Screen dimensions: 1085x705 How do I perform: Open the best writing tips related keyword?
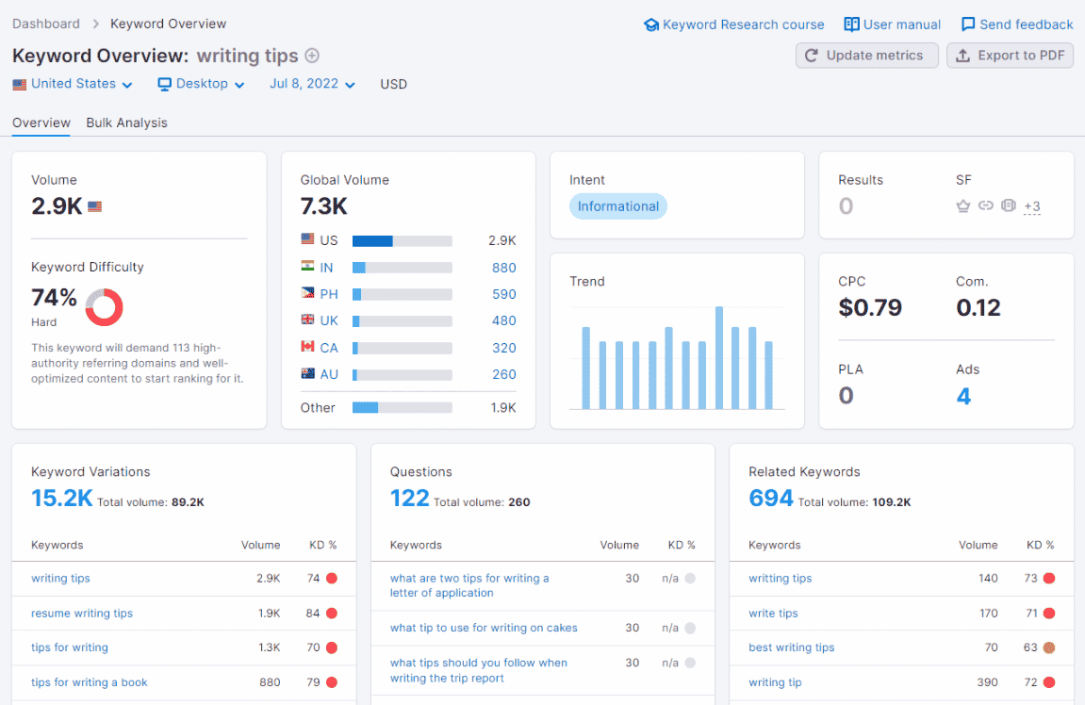tap(792, 648)
